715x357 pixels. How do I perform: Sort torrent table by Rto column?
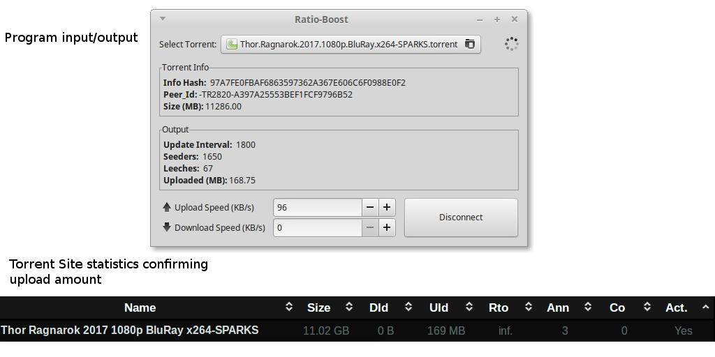tap(498, 307)
